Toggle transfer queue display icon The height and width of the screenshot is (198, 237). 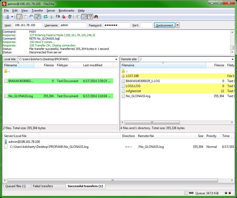(x=37, y=17)
